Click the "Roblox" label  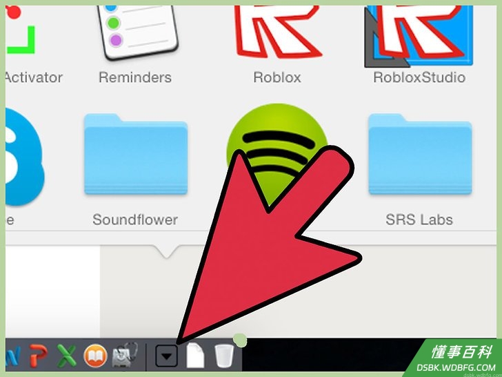pyautogui.click(x=277, y=77)
